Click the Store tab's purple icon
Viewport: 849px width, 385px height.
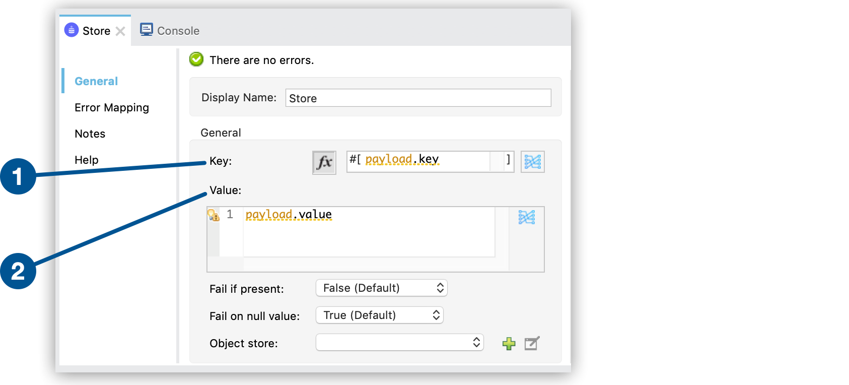pyautogui.click(x=72, y=30)
